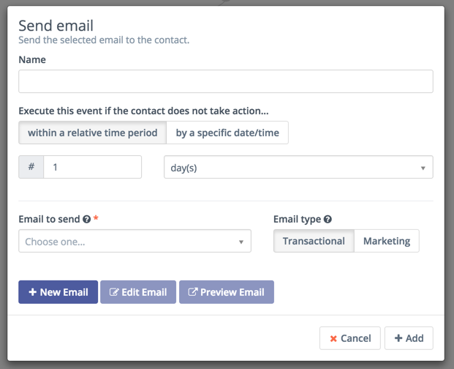Click the help icon beside Email type
The height and width of the screenshot is (369, 454).
click(x=328, y=219)
